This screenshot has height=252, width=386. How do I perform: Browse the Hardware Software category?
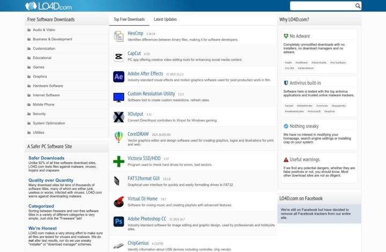pyautogui.click(x=48, y=86)
